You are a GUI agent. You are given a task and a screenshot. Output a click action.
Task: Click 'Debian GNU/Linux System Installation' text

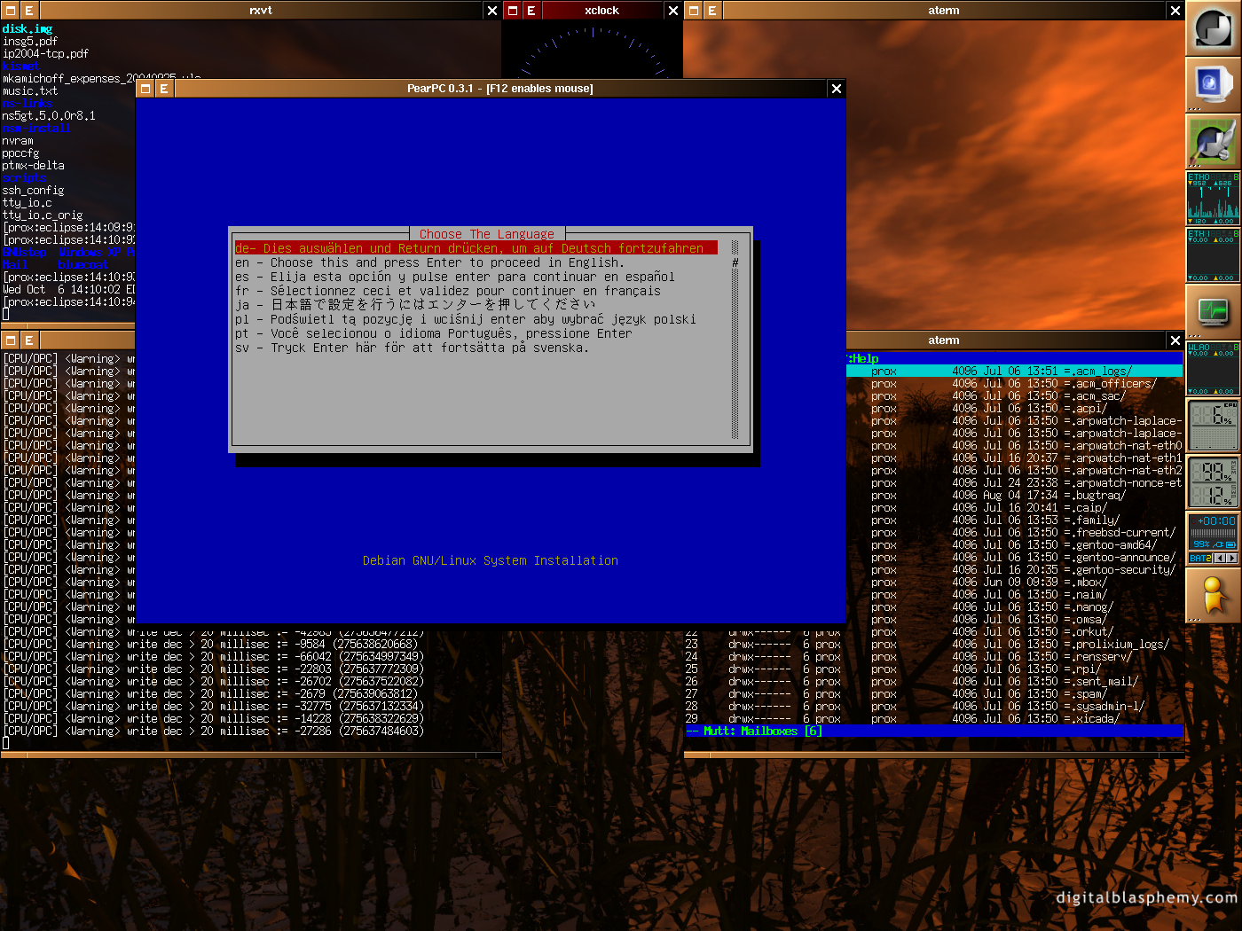click(491, 560)
